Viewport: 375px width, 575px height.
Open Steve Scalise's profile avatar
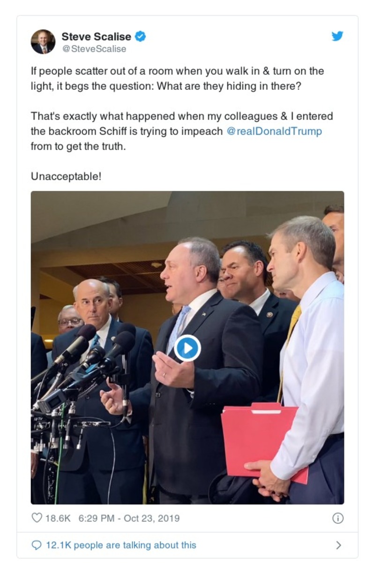click(x=43, y=42)
